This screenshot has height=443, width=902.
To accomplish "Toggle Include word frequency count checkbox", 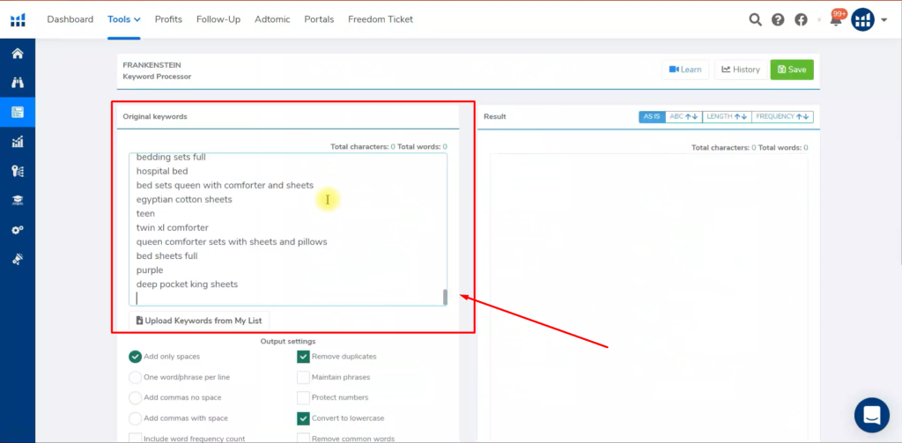I will 135,439.
